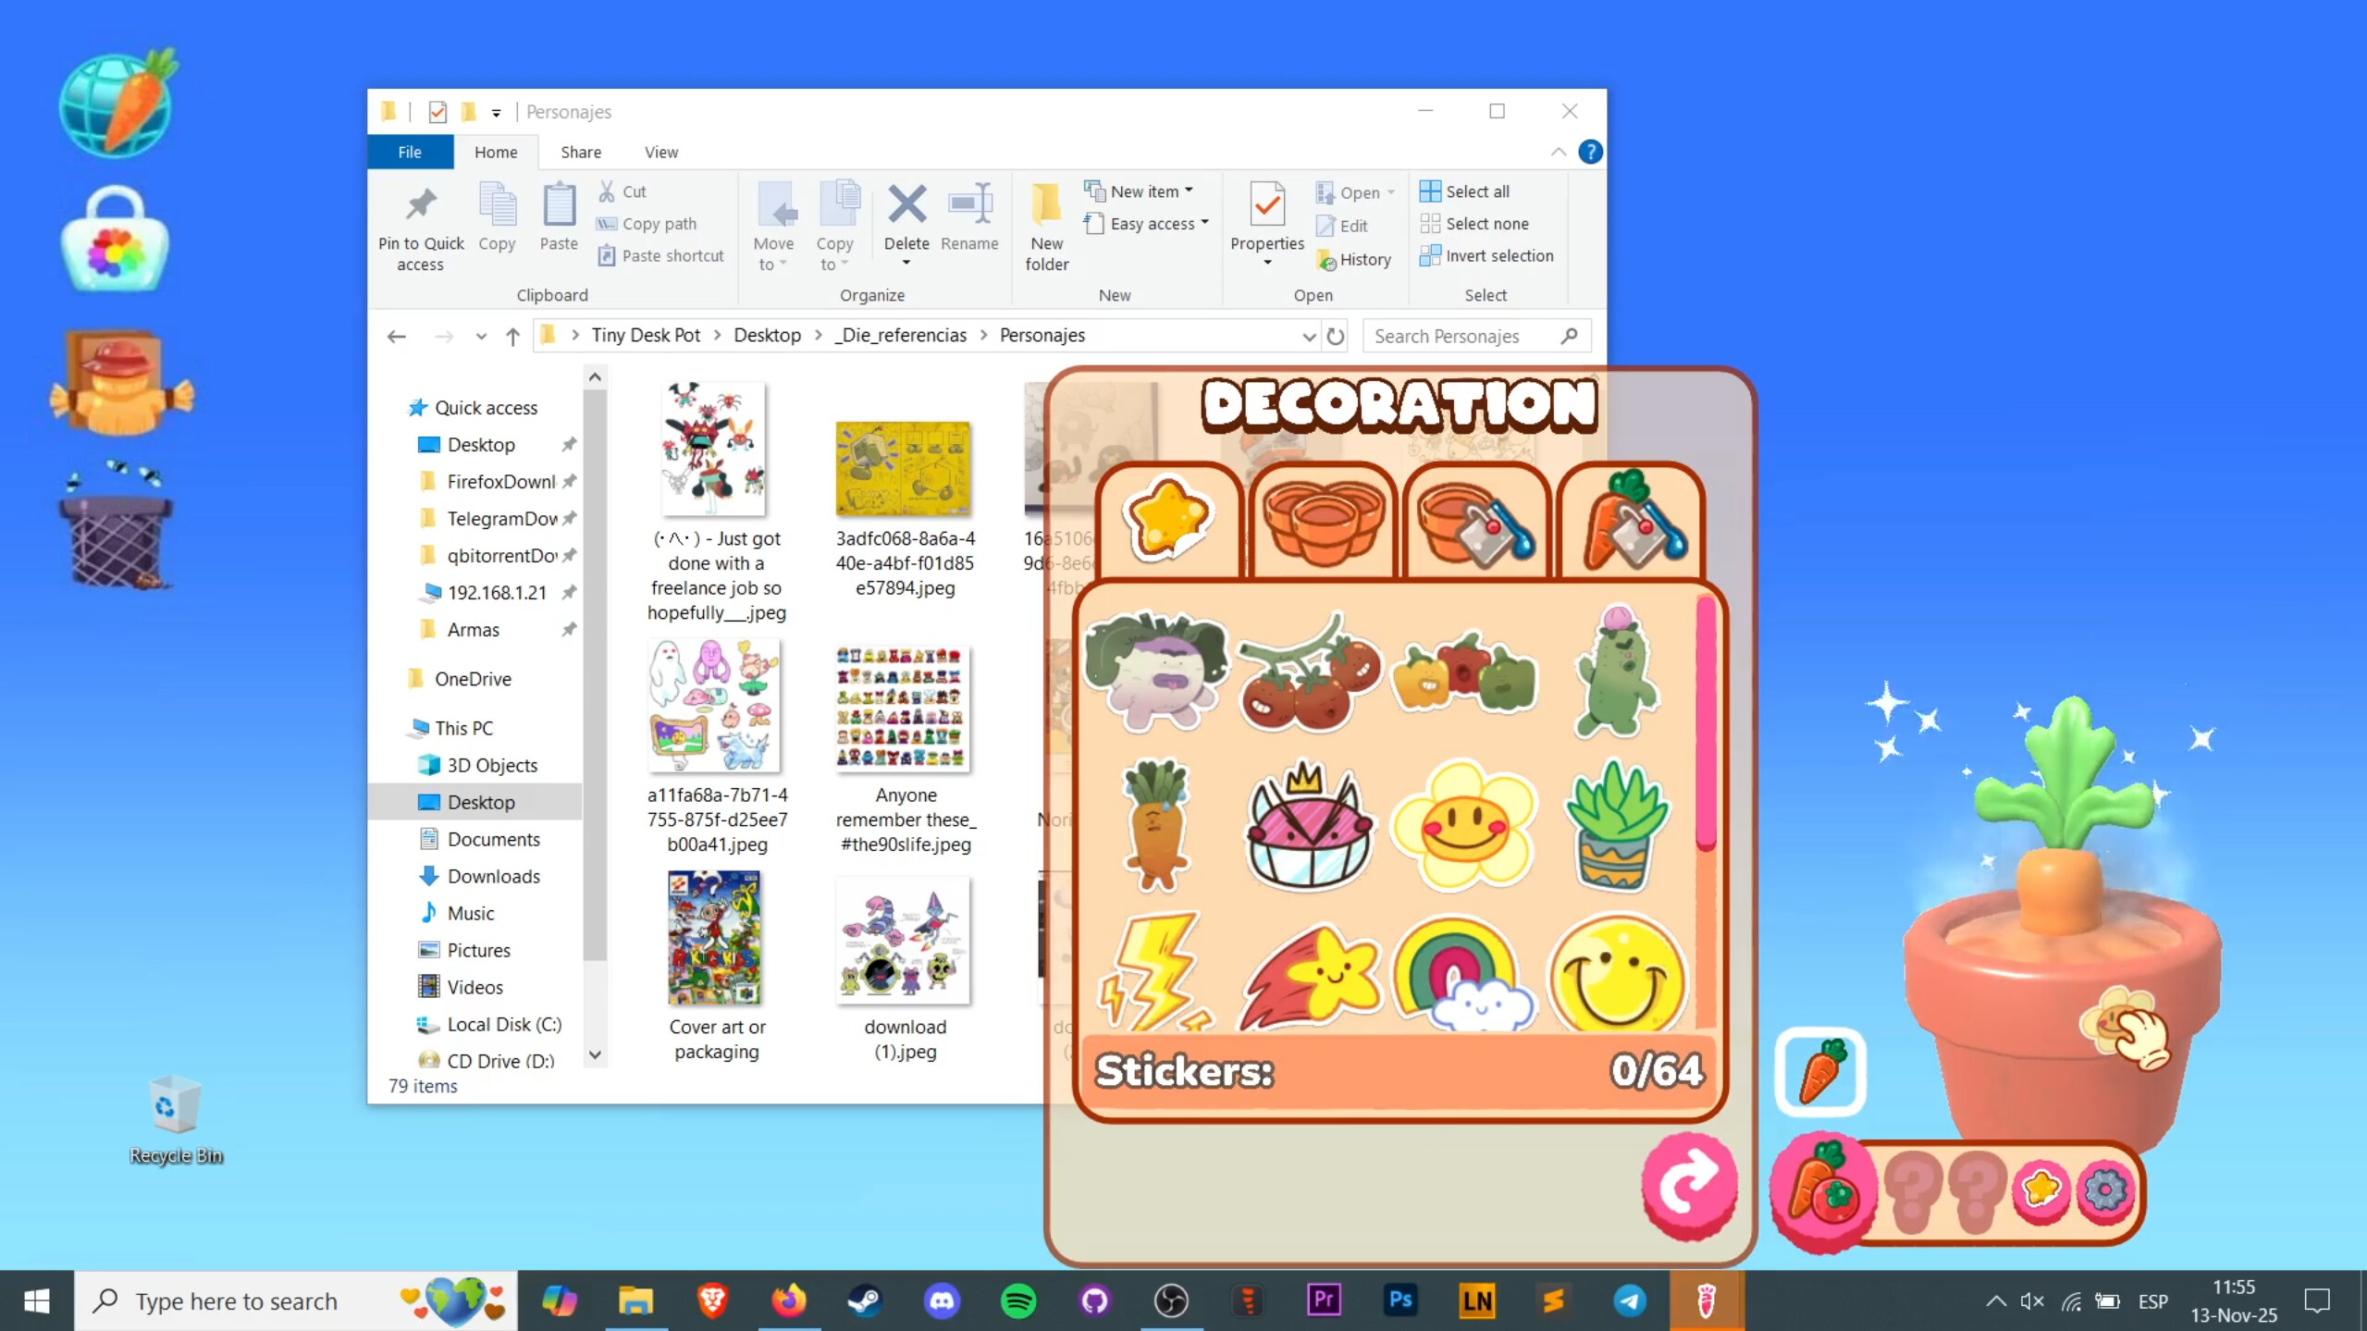Click the star badge button near the gear
This screenshot has height=1331, width=2367.
coord(2040,1191)
